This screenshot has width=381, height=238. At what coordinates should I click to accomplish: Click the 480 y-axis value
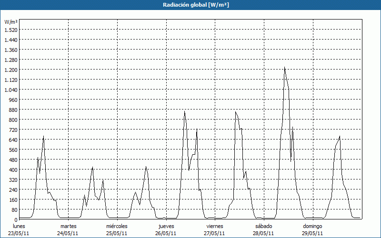13,159
